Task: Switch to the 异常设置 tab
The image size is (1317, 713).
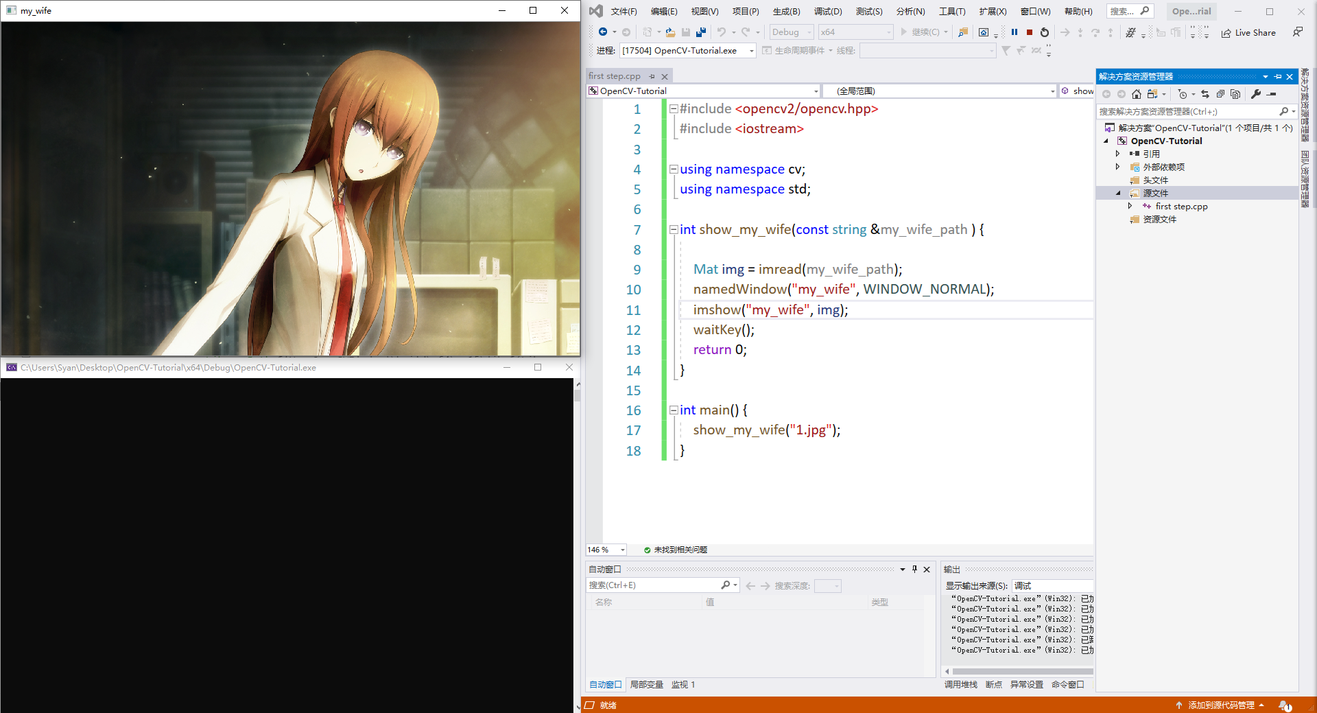Action: click(1027, 685)
